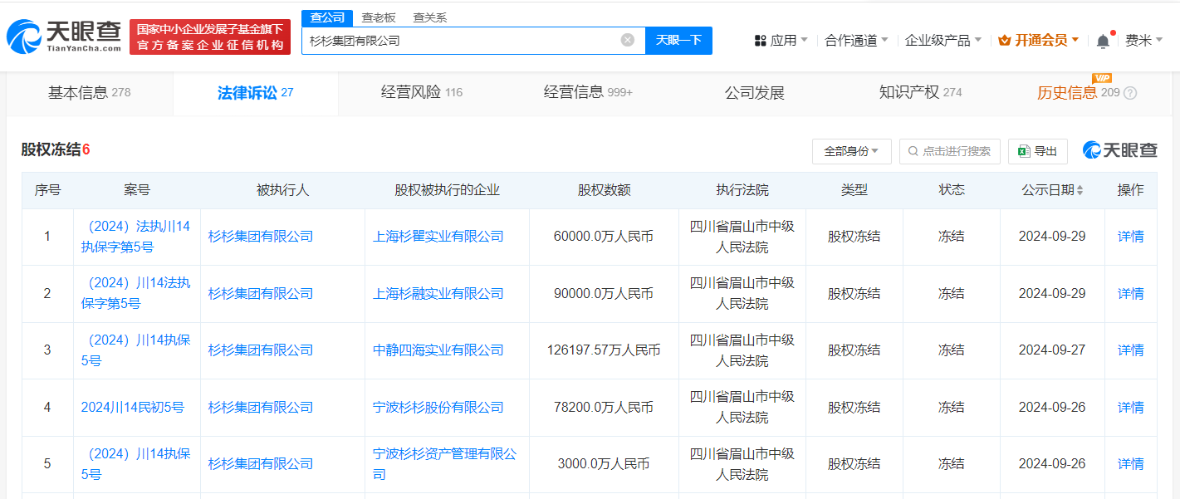Screen dimensions: 1180x499
Task: Click 详情 for row 1
Action: 1131,237
